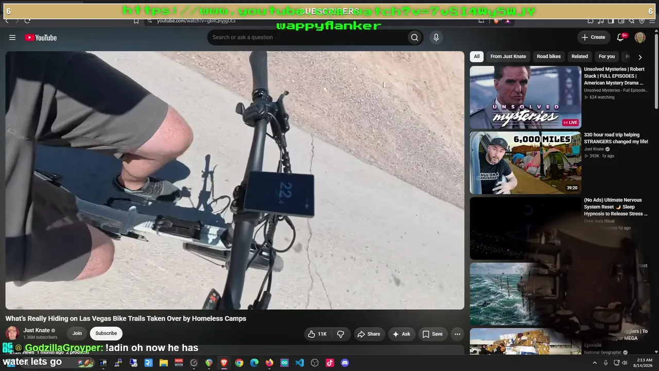The image size is (659, 371).
Task: Open the browser extensions puzzle icon
Action: [591, 21]
